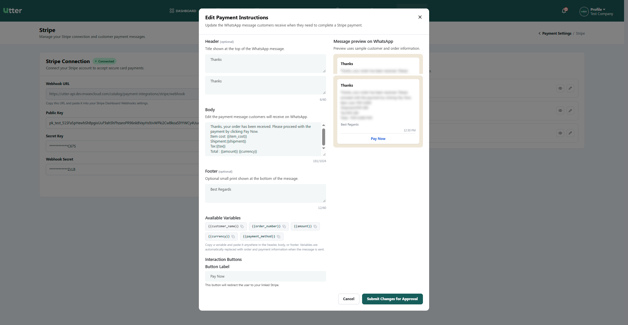Viewport: 628px width, 325px height.
Task: Click the pencil edit icon in the middle background row
Action: 570,111
